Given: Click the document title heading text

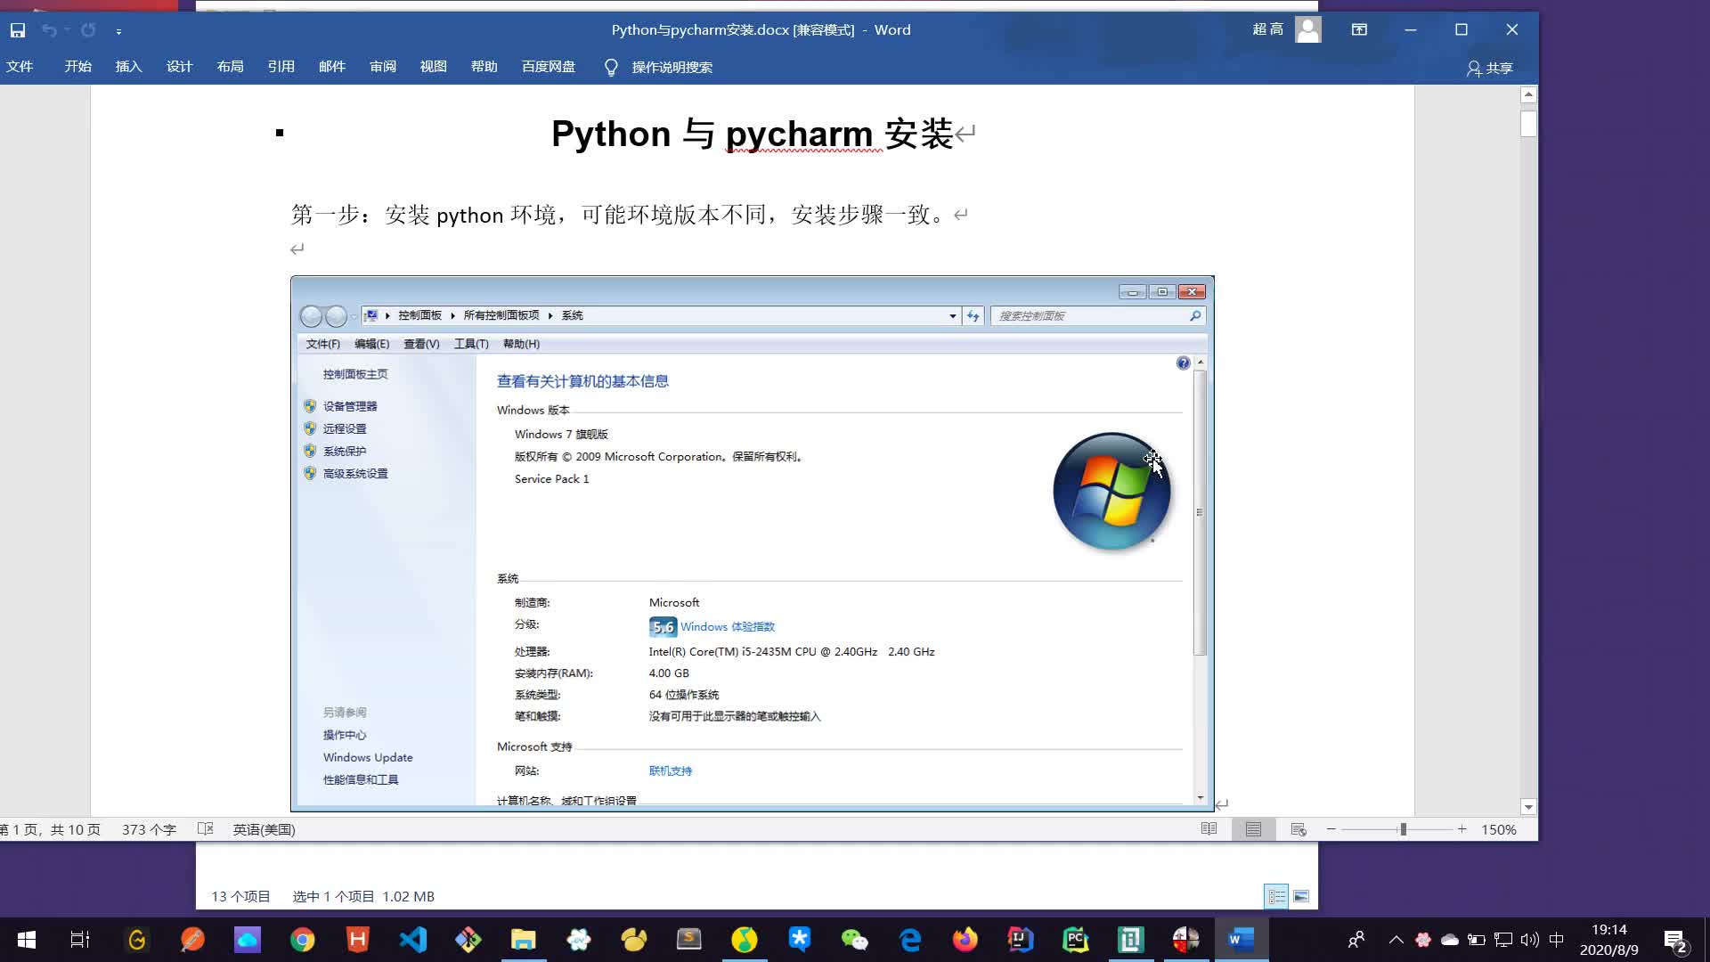Looking at the screenshot, I should click(x=753, y=135).
